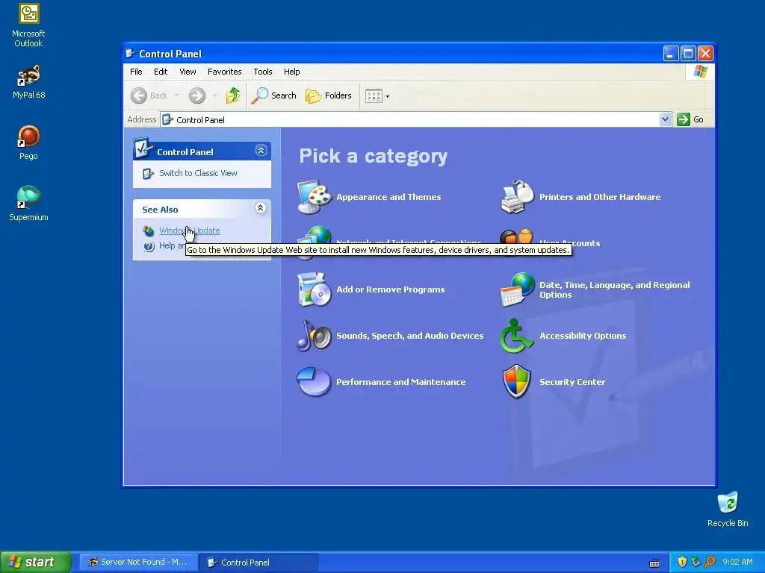Open the Views dropdown button
The height and width of the screenshot is (573, 765).
tap(377, 96)
